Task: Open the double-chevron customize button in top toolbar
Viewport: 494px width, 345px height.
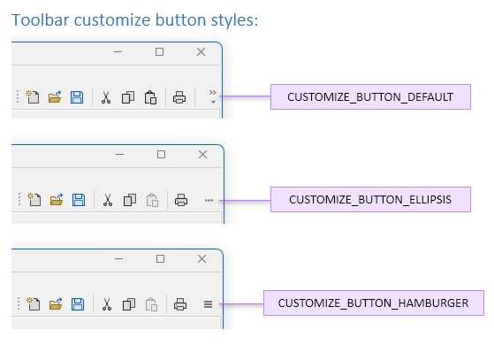Action: pyautogui.click(x=213, y=96)
